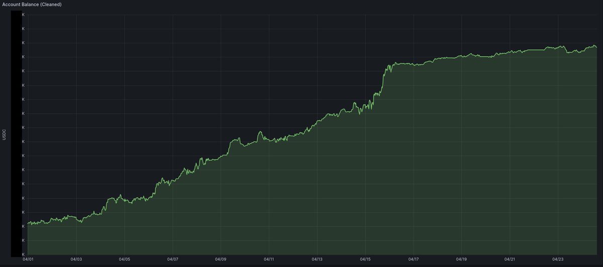Pick the 04/11 x-axis tick label

[x=269, y=259]
